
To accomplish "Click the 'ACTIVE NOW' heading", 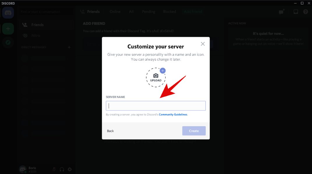I will [237, 23].
